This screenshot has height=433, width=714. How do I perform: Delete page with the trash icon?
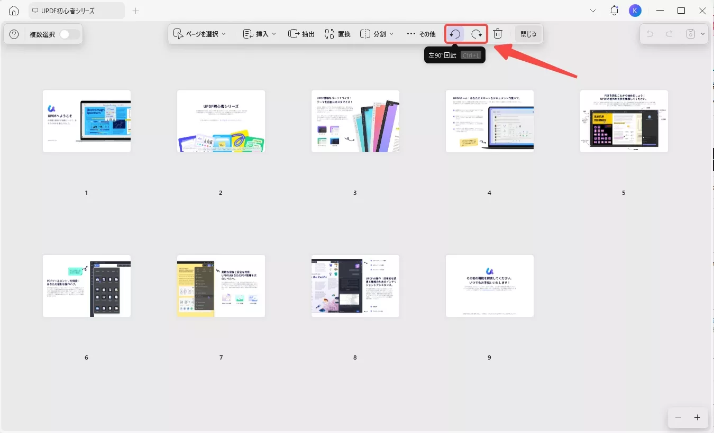pyautogui.click(x=498, y=34)
